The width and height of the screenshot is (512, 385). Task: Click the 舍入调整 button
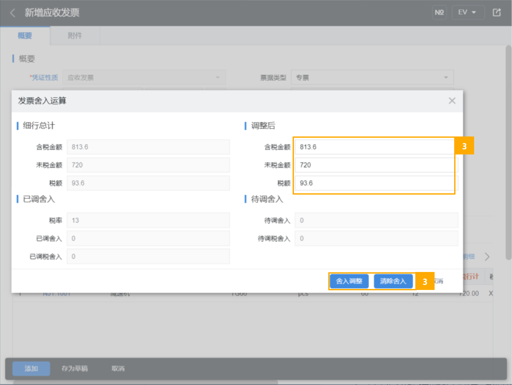pos(349,281)
